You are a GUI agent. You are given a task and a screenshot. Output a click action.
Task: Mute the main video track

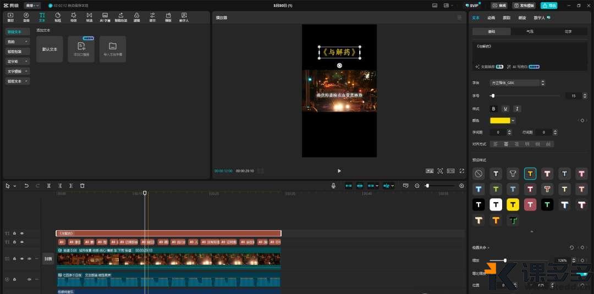point(30,258)
